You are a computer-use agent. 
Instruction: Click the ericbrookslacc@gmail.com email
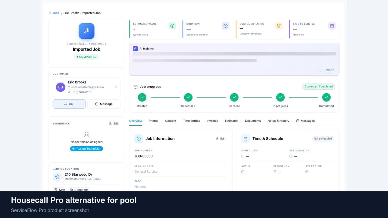[x=88, y=87]
